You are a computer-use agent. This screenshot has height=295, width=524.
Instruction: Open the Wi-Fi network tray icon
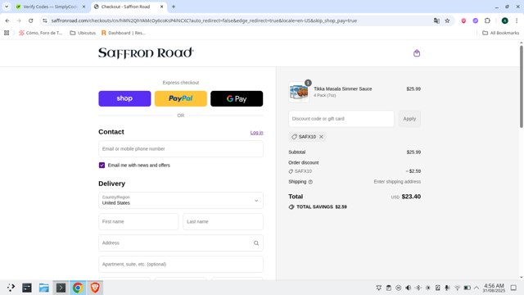[457, 288]
